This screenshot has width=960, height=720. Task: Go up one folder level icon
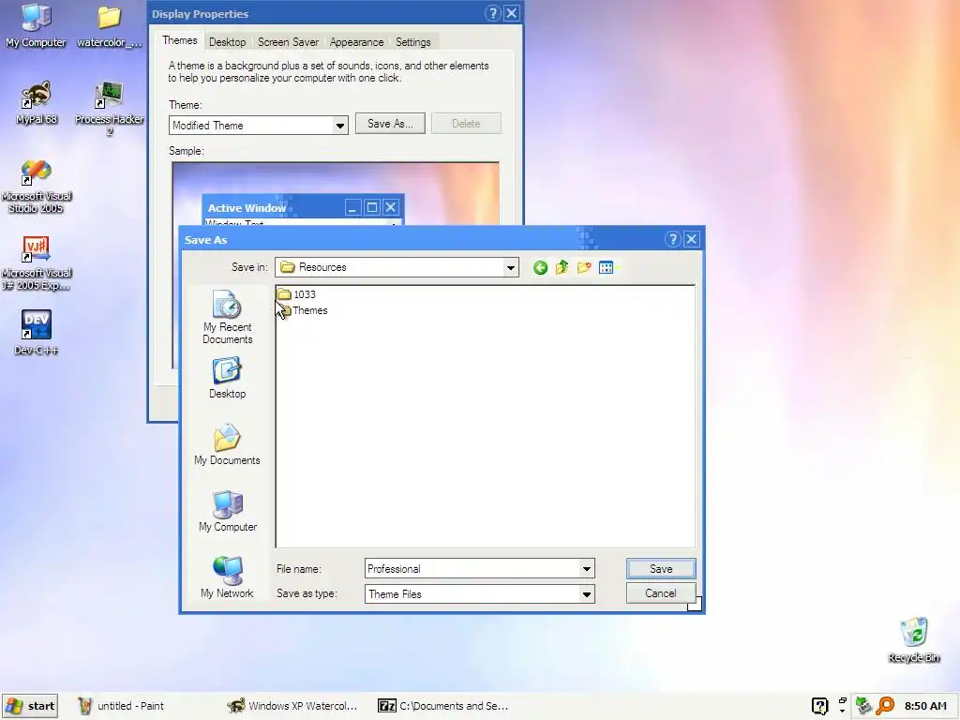pos(562,267)
